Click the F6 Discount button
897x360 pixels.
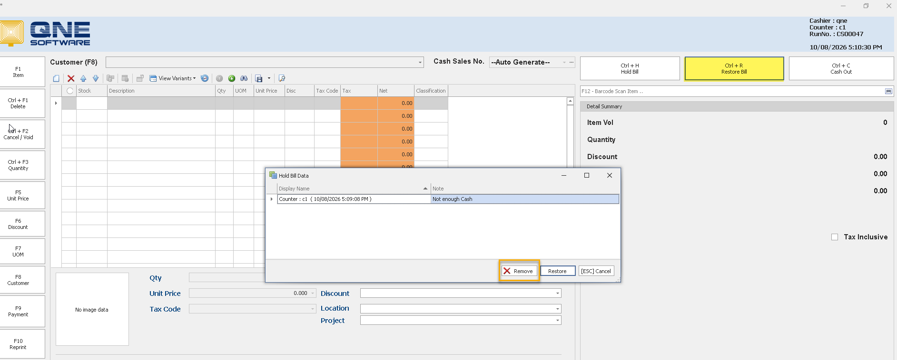22,224
